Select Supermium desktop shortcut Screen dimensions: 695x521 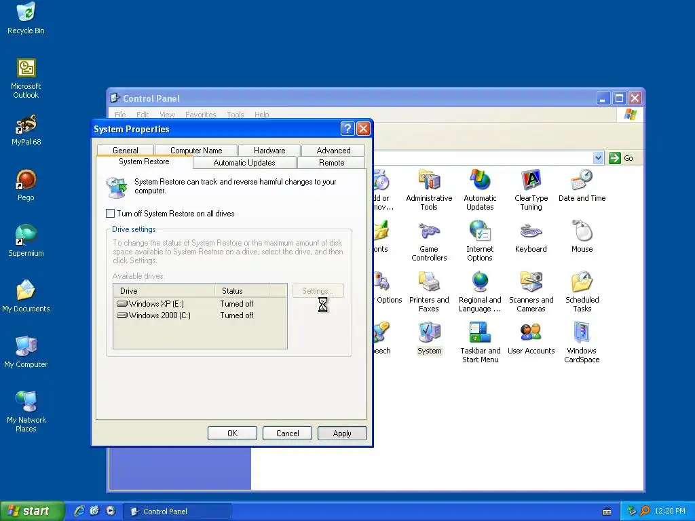click(26, 241)
